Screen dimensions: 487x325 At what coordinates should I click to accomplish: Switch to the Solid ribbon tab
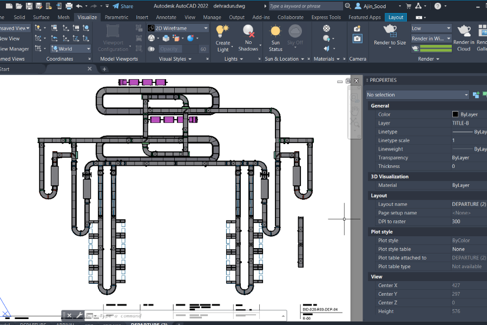click(x=19, y=17)
